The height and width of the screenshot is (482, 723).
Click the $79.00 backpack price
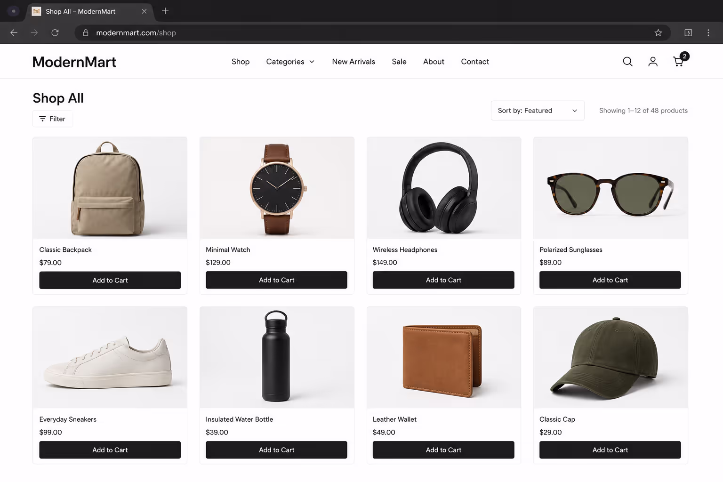click(x=50, y=263)
